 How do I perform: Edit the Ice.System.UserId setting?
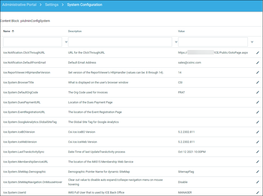tap(257, 193)
